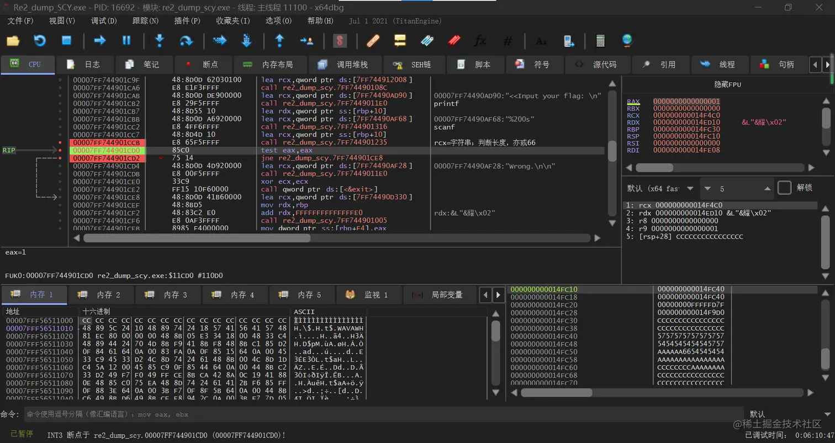835x443 pixels.
Task: Open the 文件(F) menu
Action: point(20,20)
